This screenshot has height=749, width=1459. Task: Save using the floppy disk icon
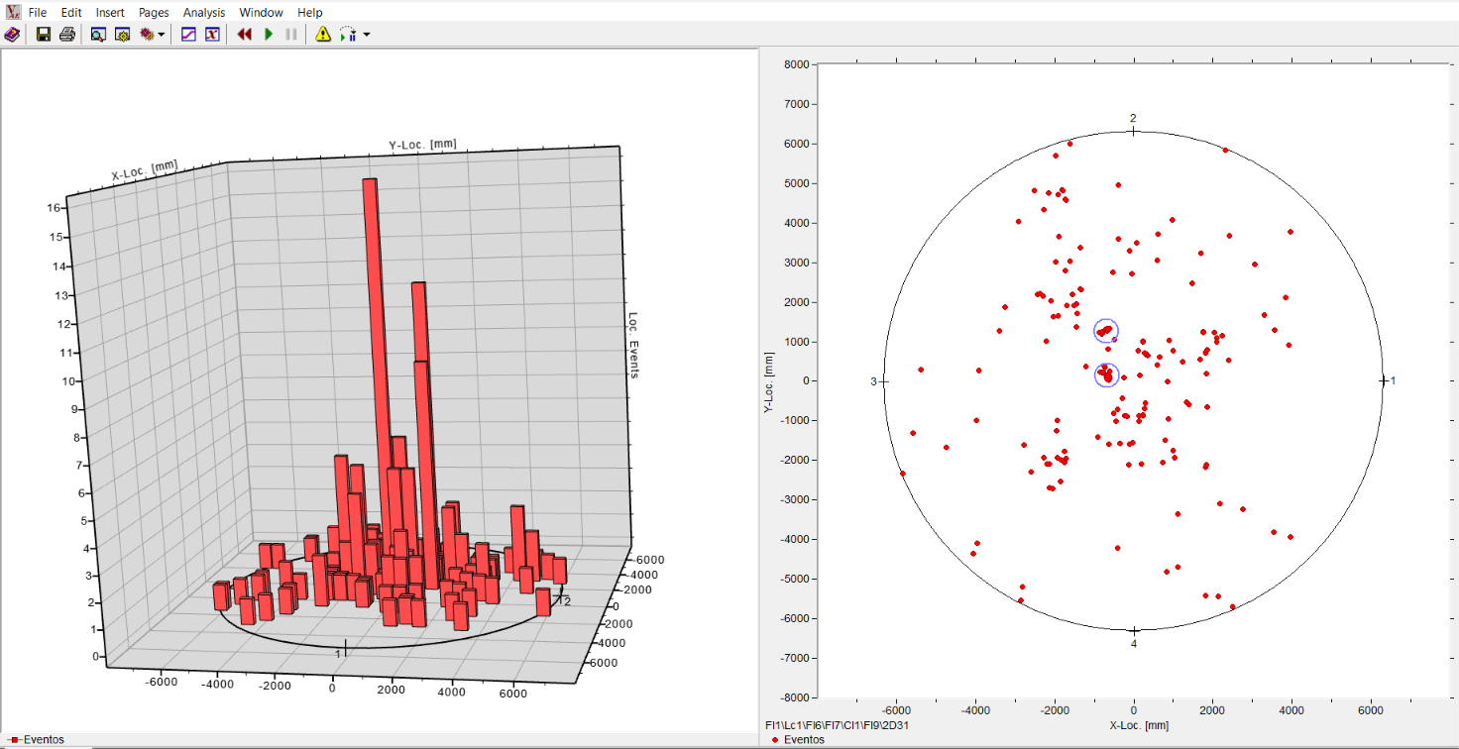point(44,35)
